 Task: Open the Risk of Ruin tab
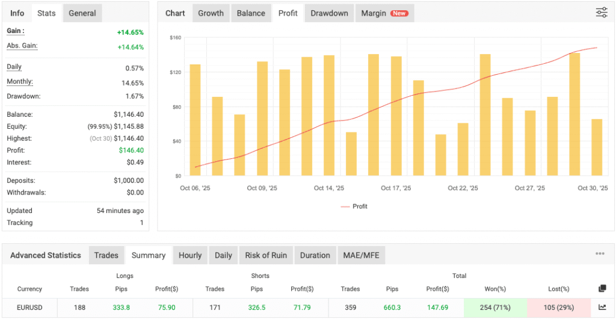pyautogui.click(x=266, y=255)
